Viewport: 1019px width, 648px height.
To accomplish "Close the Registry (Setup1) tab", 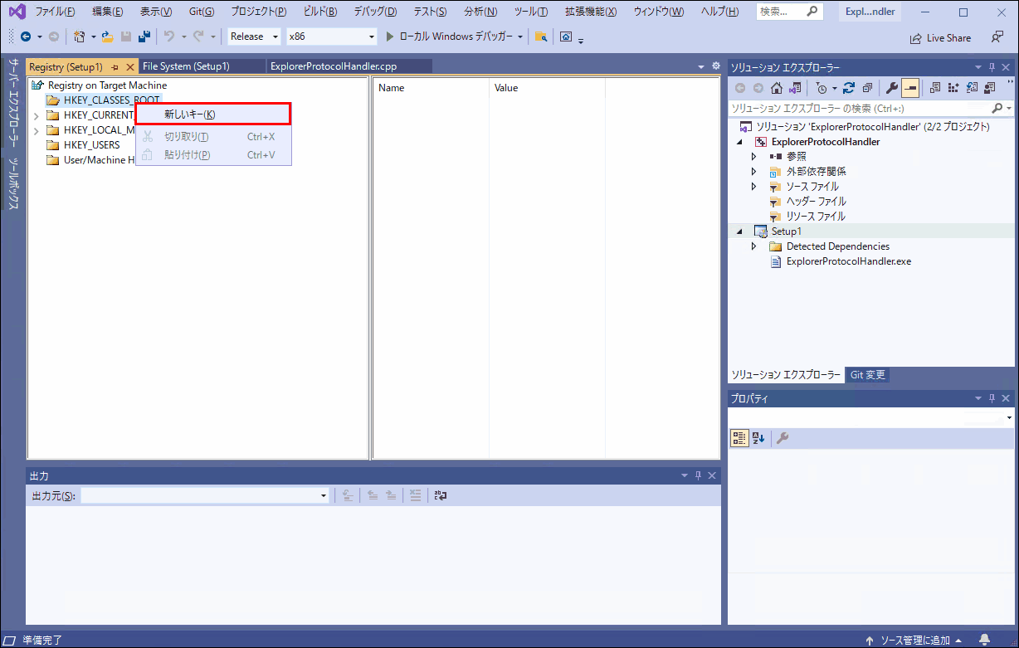I will (x=130, y=66).
